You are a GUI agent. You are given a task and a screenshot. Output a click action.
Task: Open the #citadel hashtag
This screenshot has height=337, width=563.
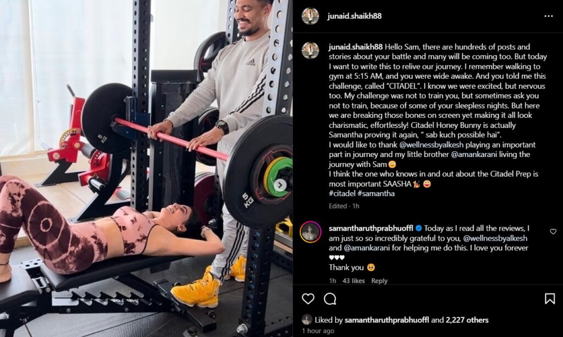(342, 193)
